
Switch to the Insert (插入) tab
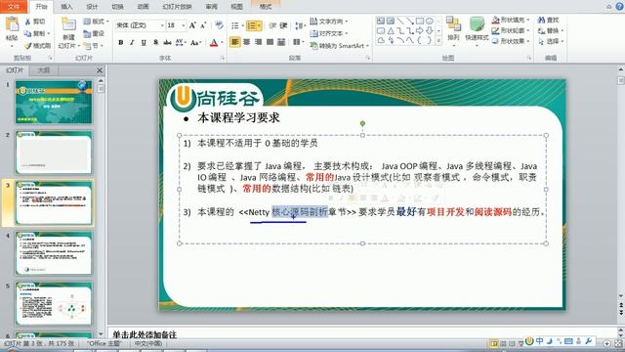(66, 7)
